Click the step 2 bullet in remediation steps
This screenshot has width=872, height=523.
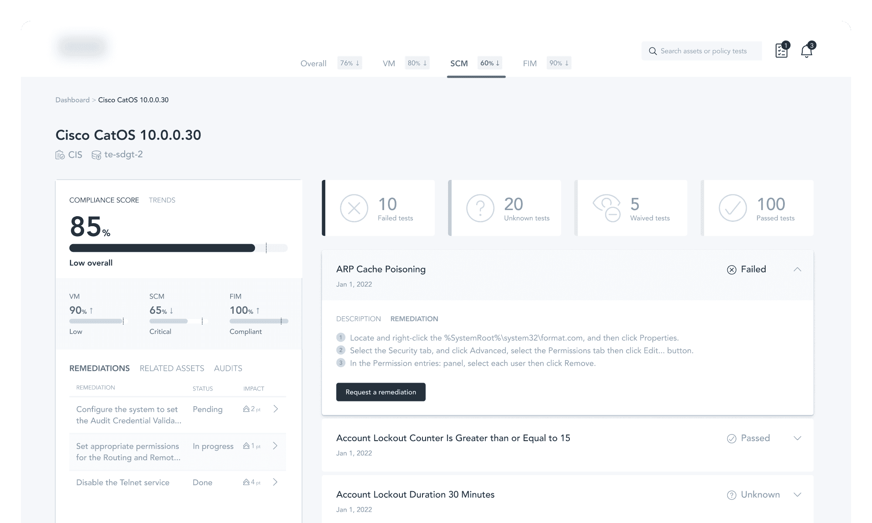click(x=341, y=350)
